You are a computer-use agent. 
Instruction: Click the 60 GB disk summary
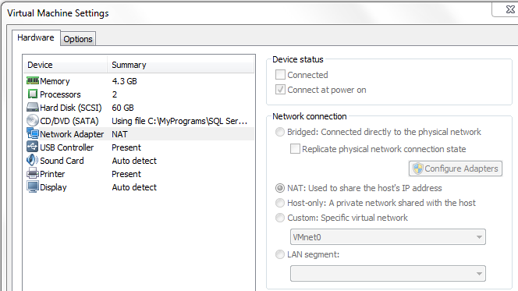click(x=122, y=108)
